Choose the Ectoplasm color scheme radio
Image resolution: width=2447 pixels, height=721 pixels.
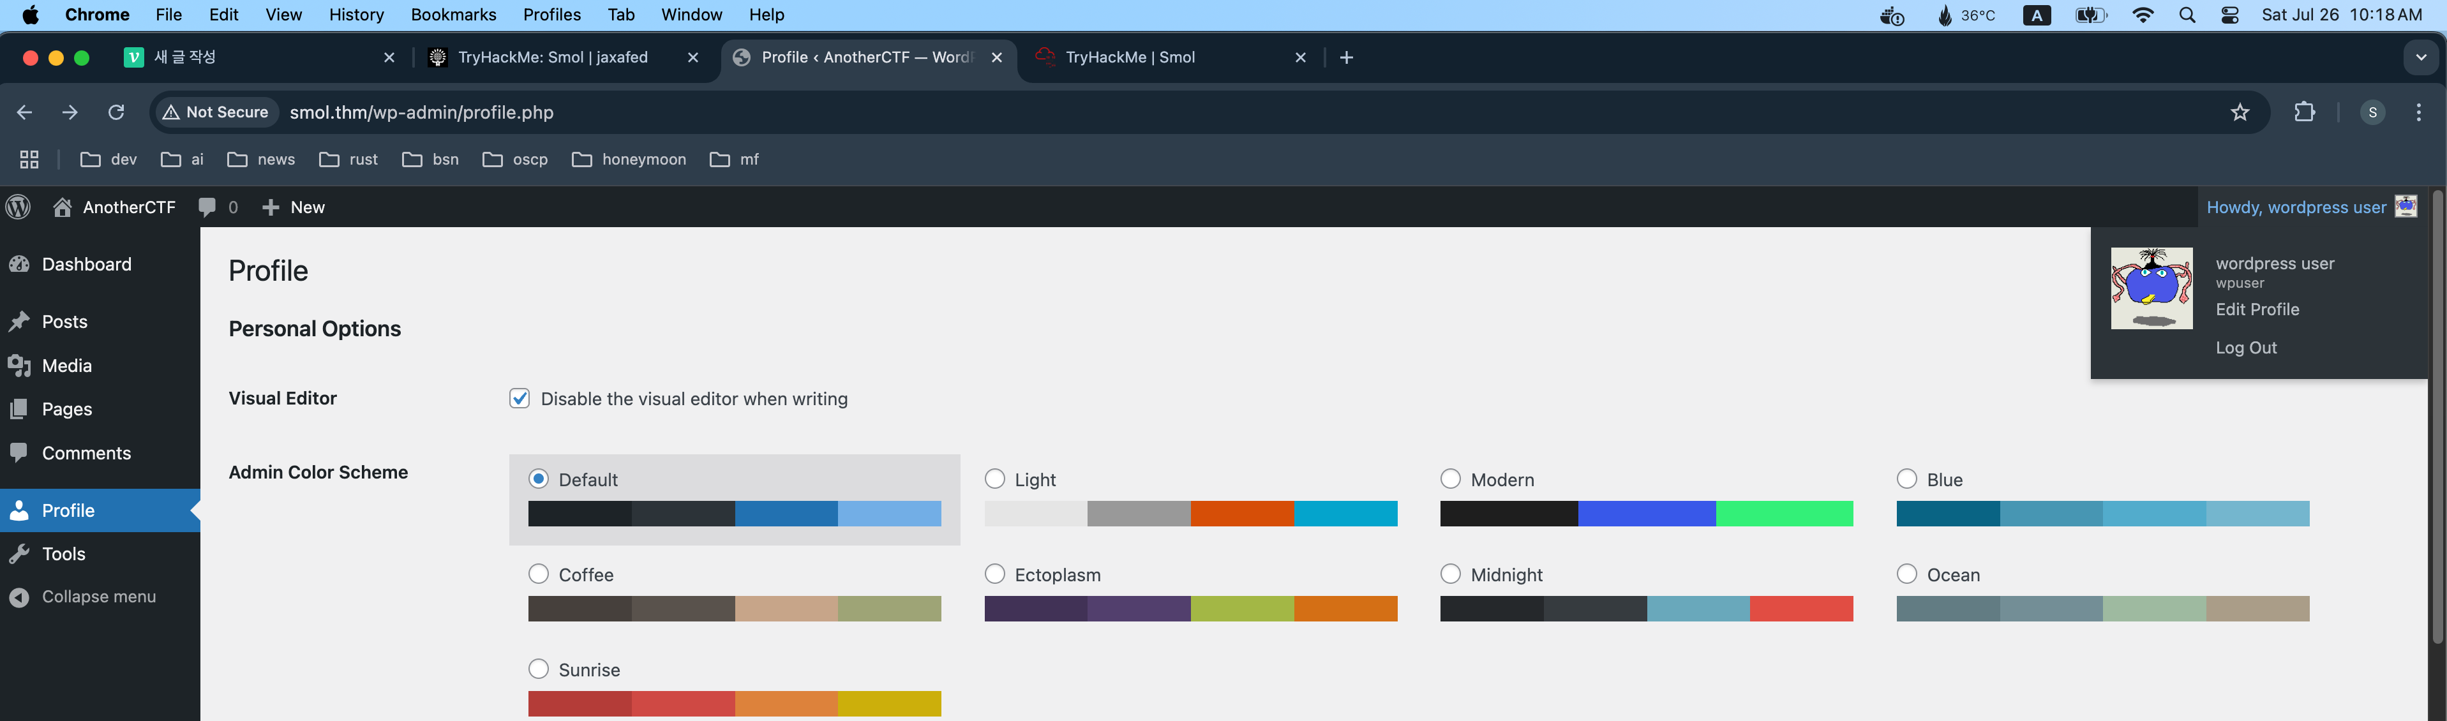tap(994, 574)
